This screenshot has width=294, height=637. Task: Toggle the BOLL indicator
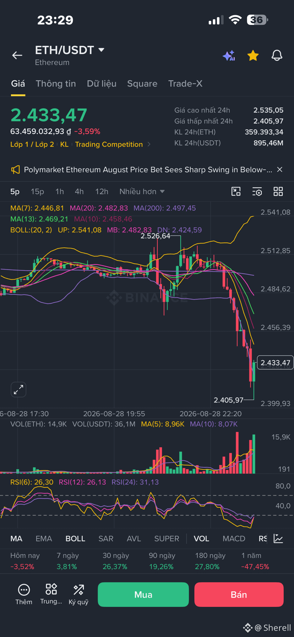pos(75,539)
